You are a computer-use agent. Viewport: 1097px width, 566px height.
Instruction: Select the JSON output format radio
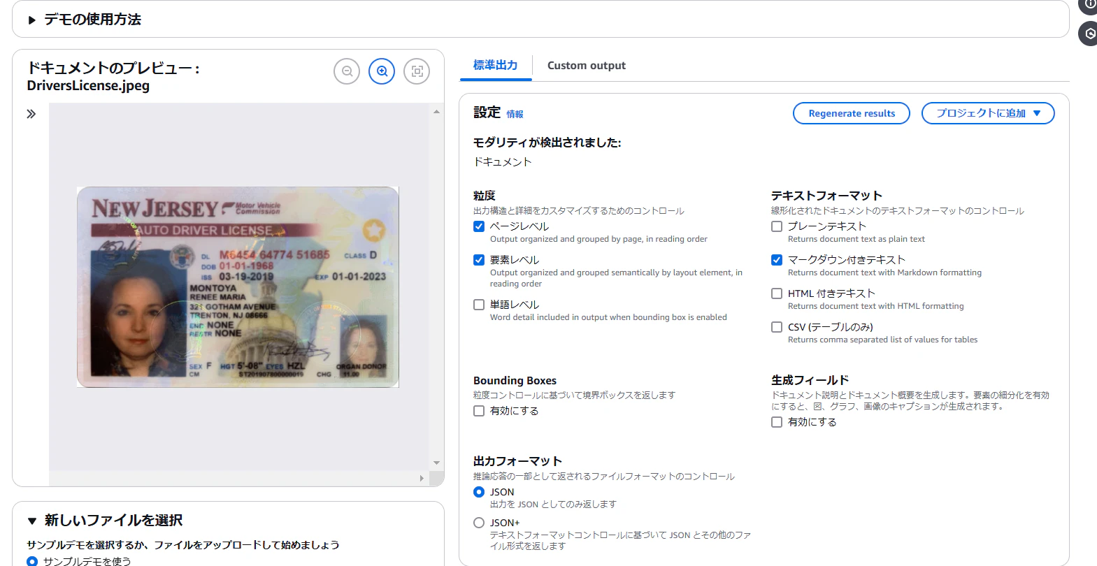pyautogui.click(x=479, y=492)
